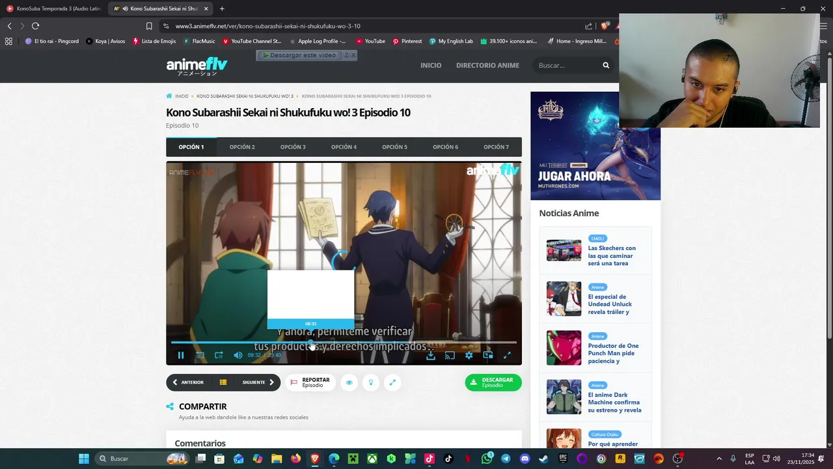Open the YouTube bookmark
This screenshot has width=833, height=469.
(x=370, y=41)
